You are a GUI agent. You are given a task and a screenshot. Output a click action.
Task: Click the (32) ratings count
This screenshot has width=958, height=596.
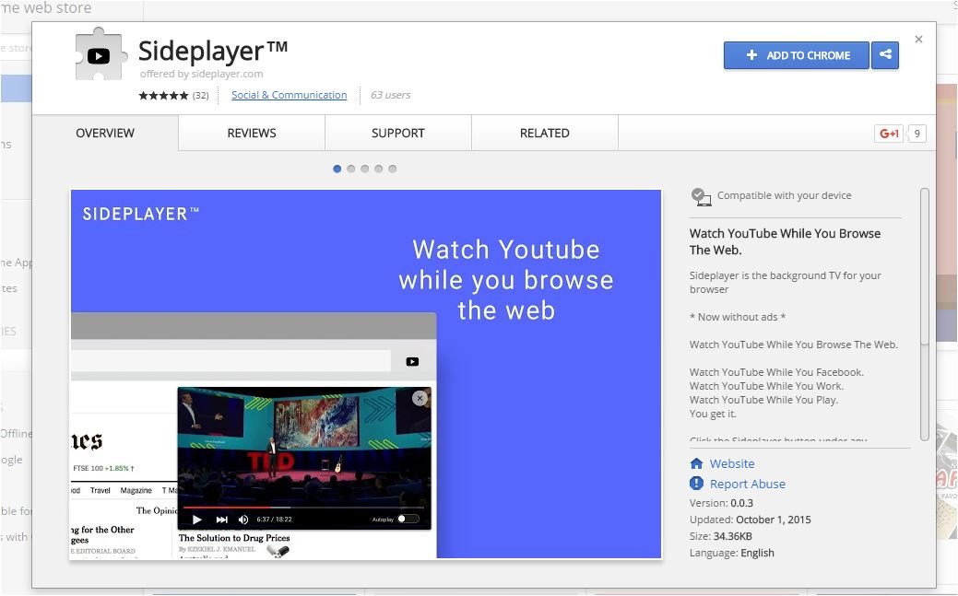point(200,95)
